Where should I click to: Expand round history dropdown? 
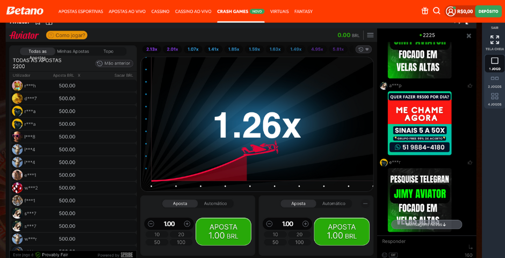pyautogui.click(x=364, y=49)
